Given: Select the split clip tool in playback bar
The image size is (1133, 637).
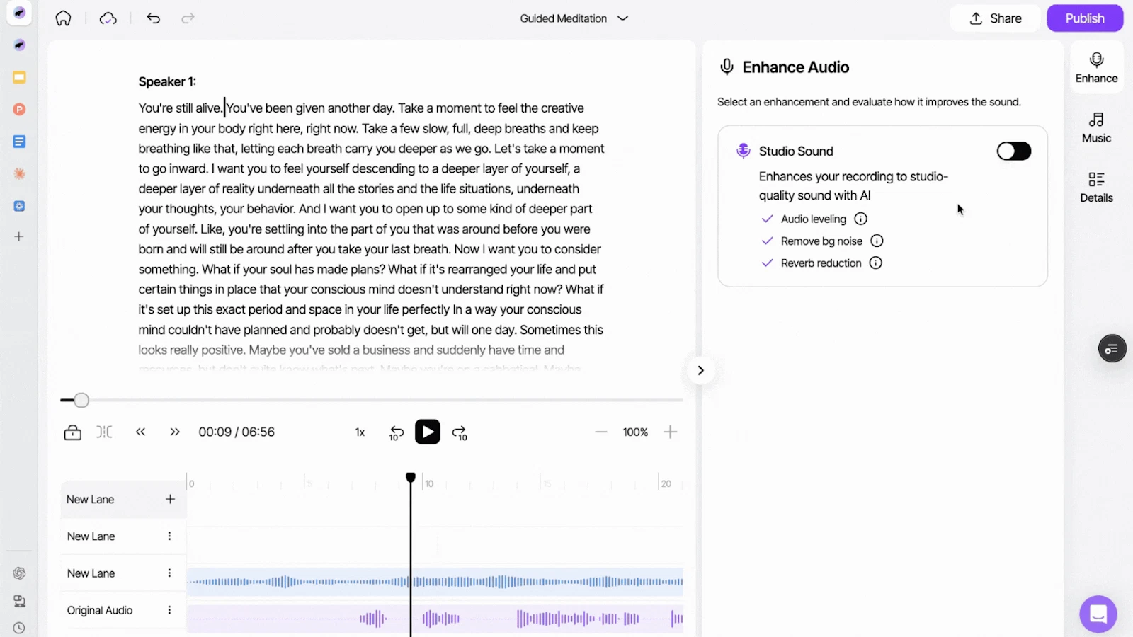Looking at the screenshot, I should click(104, 432).
